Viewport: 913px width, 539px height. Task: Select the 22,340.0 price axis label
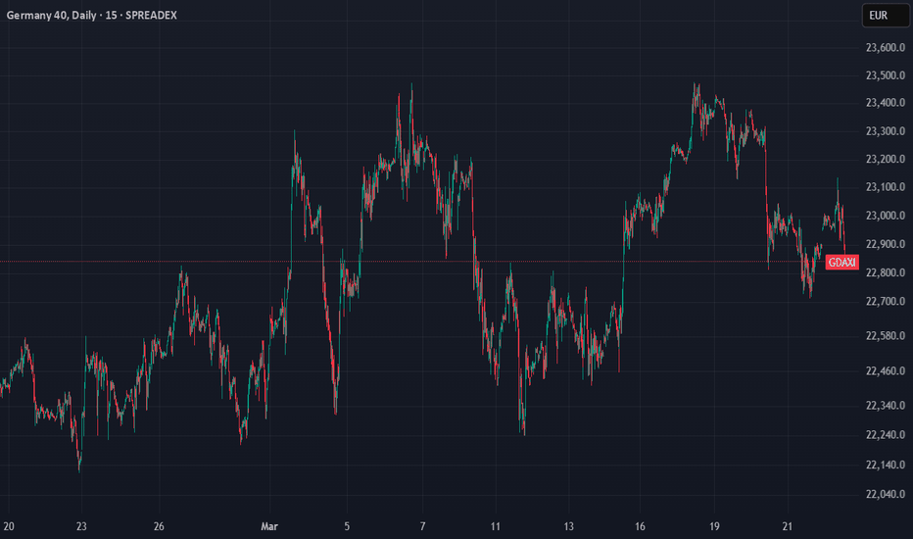pyautogui.click(x=886, y=406)
